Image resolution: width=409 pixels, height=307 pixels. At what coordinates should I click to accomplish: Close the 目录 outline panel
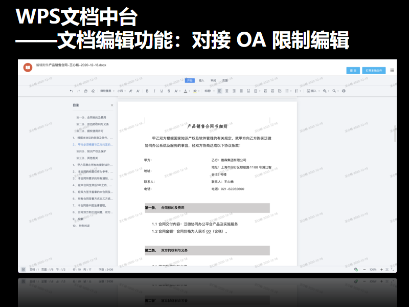(x=112, y=105)
